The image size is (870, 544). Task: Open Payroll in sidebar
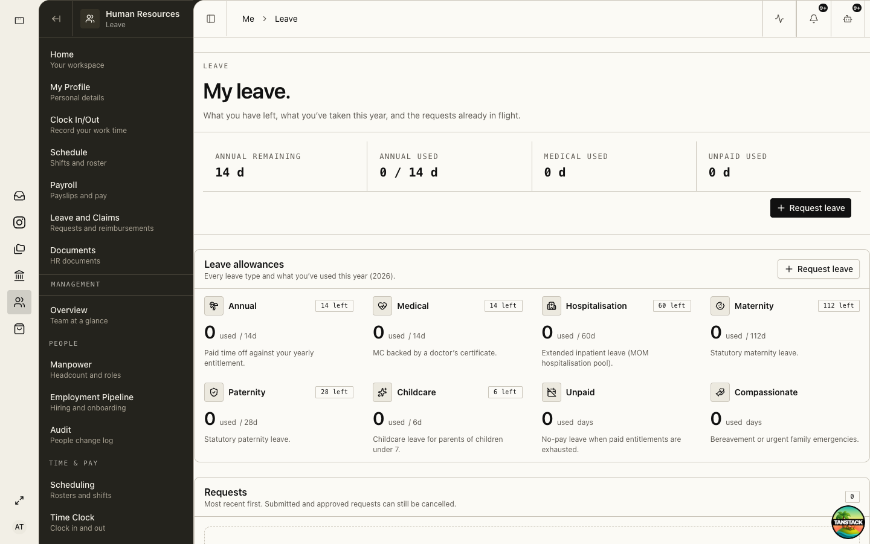(x=116, y=190)
